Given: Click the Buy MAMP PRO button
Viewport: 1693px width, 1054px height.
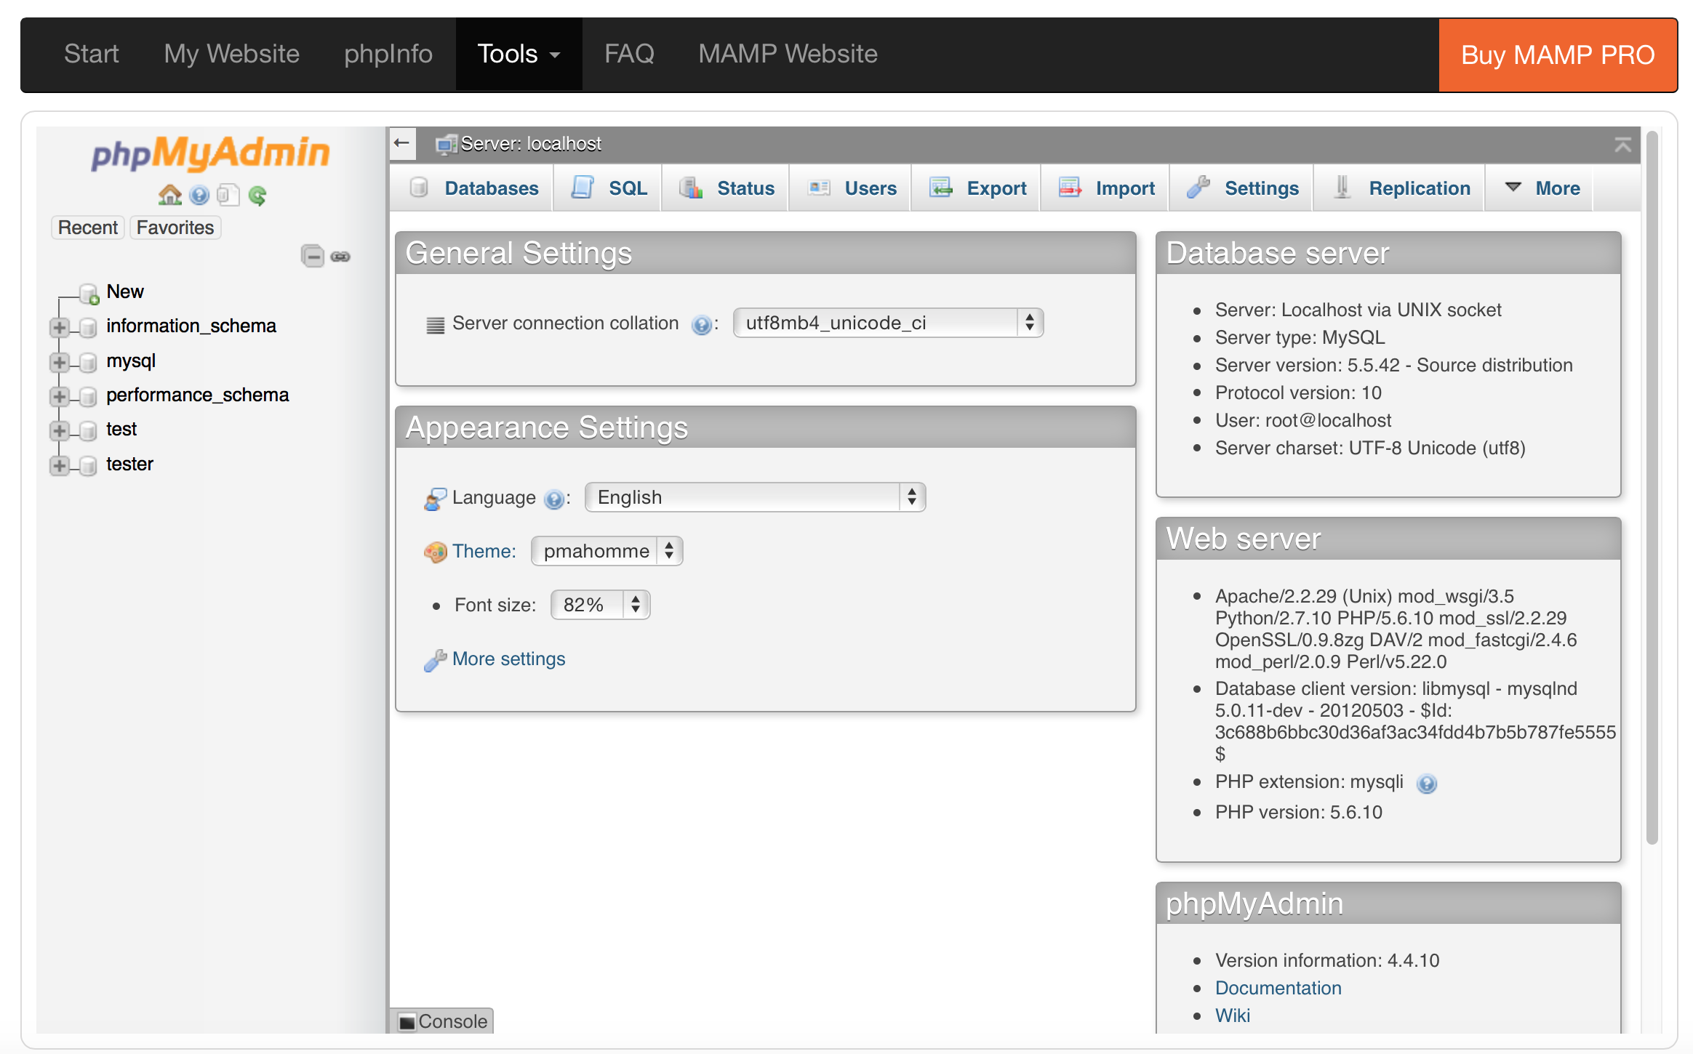Looking at the screenshot, I should [x=1558, y=55].
